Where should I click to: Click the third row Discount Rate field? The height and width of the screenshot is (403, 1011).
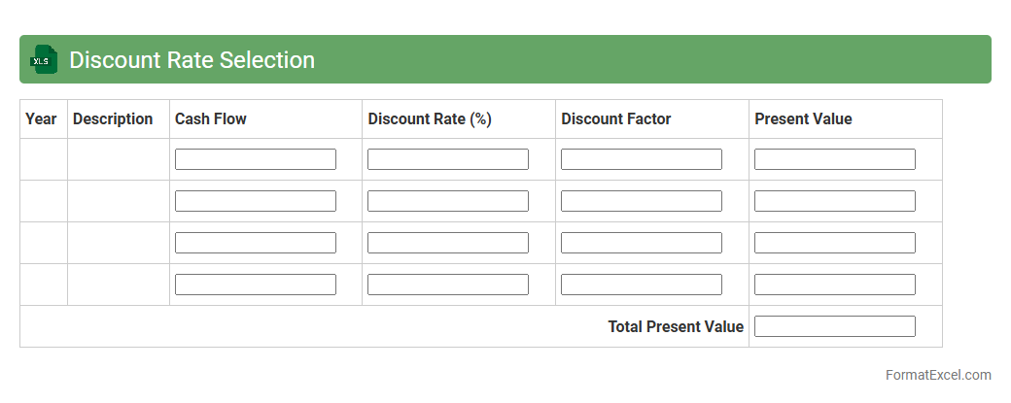pyautogui.click(x=448, y=243)
